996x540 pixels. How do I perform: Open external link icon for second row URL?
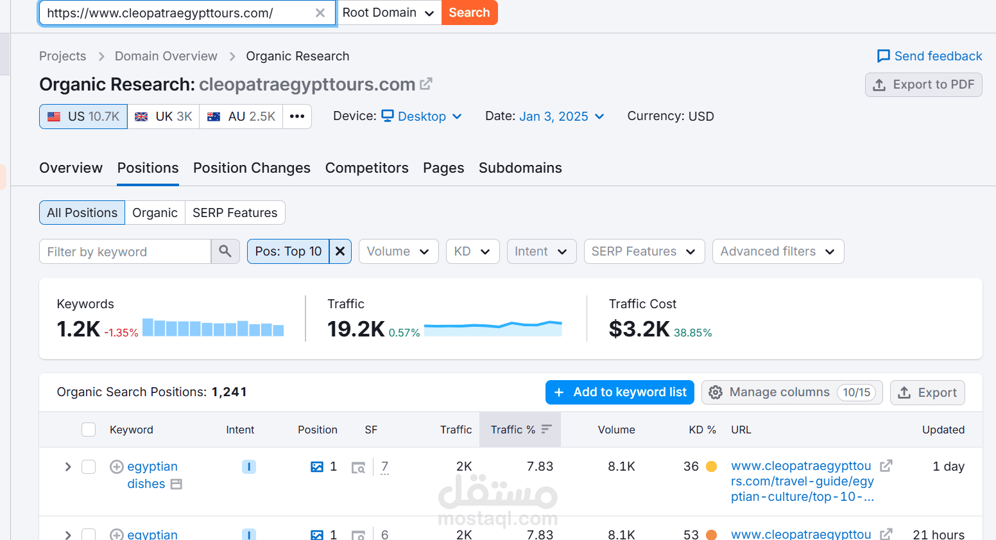pyautogui.click(x=886, y=534)
